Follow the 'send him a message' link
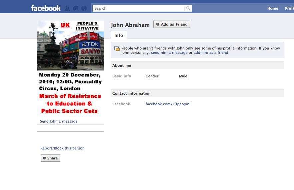The height and width of the screenshot is (190, 294). point(169,52)
